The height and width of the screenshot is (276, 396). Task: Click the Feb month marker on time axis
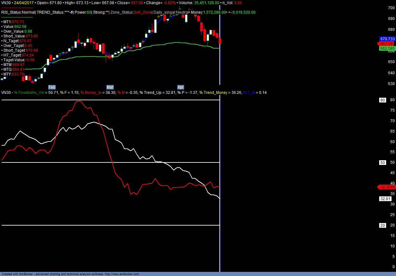pos(52,87)
